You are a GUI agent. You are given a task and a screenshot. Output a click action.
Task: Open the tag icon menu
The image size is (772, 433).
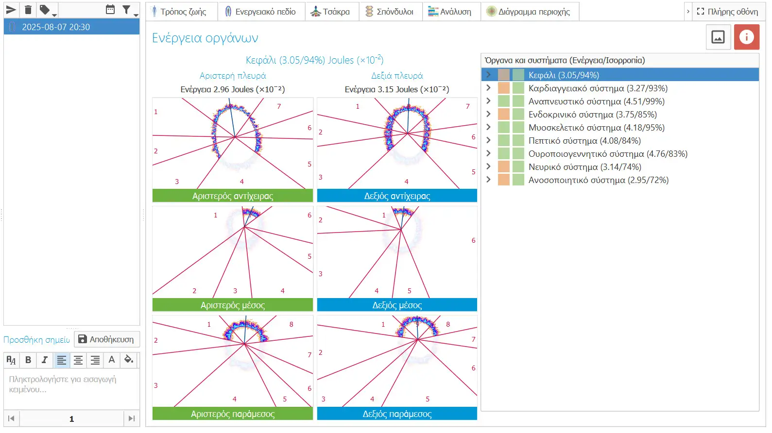[47, 10]
